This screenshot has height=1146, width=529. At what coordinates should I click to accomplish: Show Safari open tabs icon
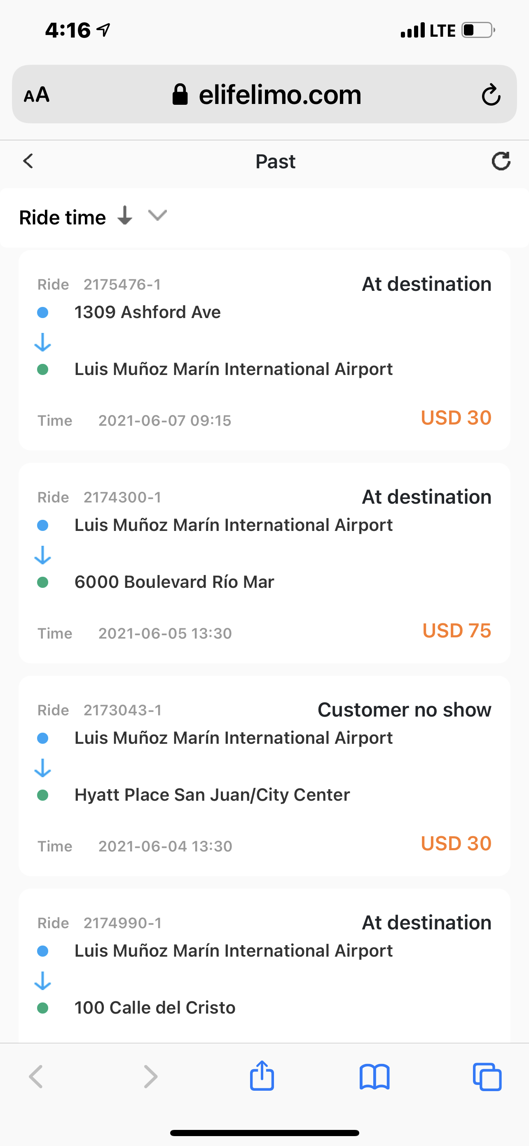coord(487,1077)
